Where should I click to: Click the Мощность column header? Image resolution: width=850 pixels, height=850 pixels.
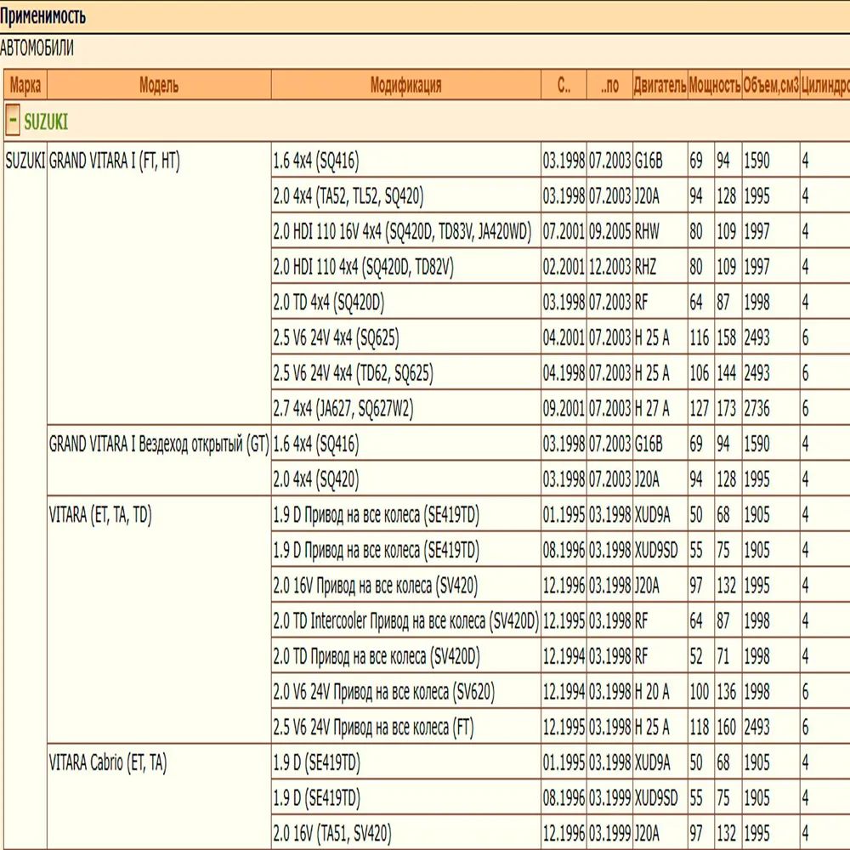714,85
